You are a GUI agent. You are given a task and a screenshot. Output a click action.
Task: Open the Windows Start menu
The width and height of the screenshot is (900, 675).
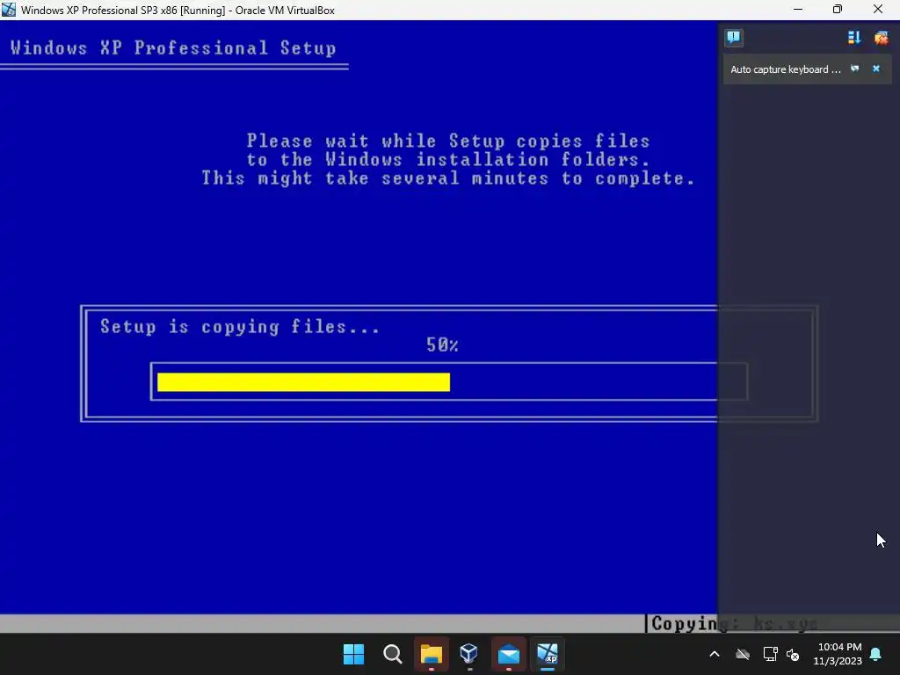353,654
